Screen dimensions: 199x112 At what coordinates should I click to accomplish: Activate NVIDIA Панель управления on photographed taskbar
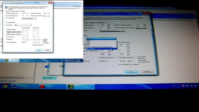click(x=80, y=87)
